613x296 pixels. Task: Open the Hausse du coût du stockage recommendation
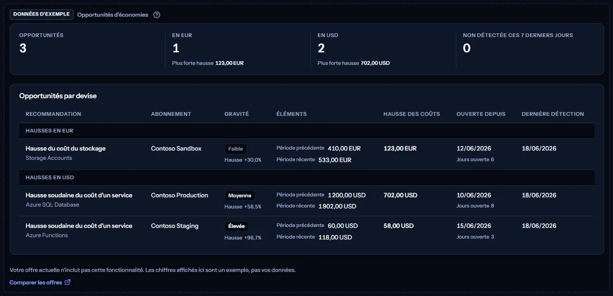(x=66, y=149)
